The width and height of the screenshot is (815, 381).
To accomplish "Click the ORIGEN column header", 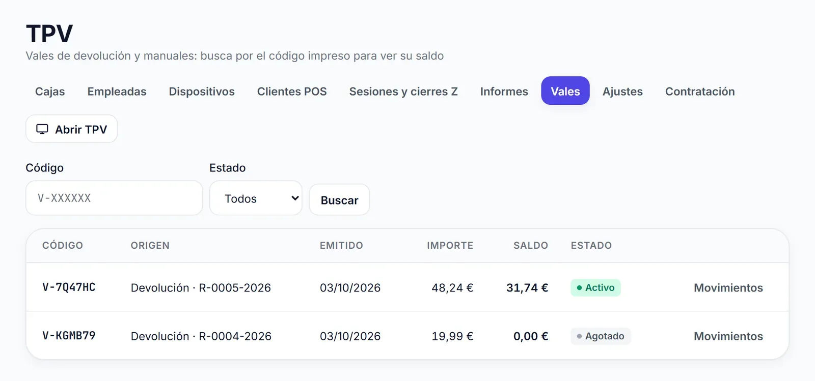I will tap(150, 245).
